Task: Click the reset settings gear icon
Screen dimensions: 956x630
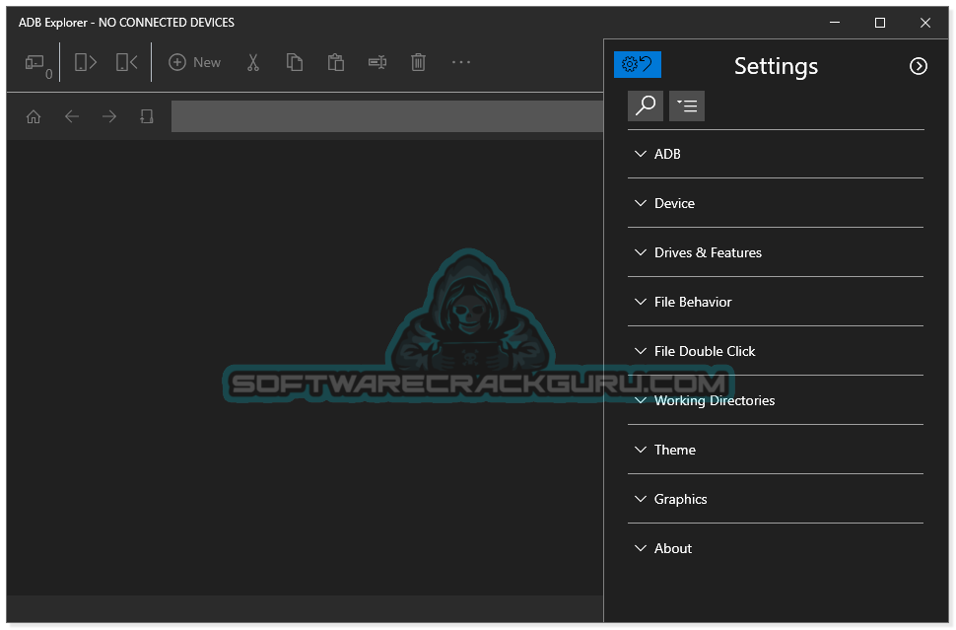Action: [x=637, y=65]
